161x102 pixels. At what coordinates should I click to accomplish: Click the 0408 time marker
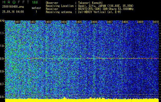[125, 22]
